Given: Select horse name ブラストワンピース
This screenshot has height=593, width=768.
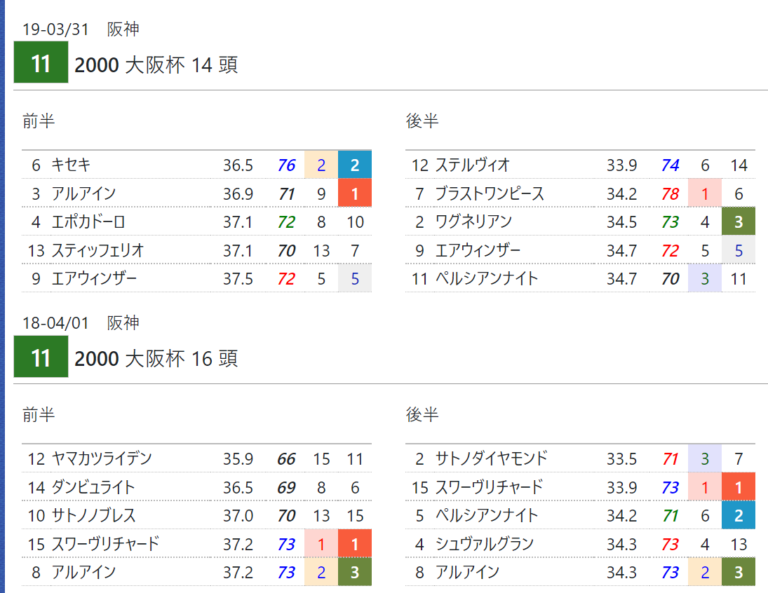Looking at the screenshot, I should point(490,193).
